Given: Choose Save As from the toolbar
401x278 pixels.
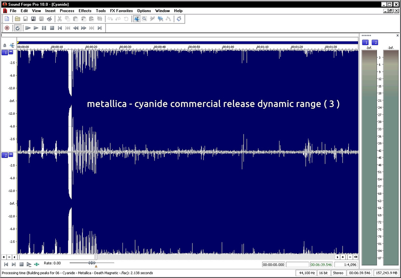Looking at the screenshot, I should pos(33,19).
